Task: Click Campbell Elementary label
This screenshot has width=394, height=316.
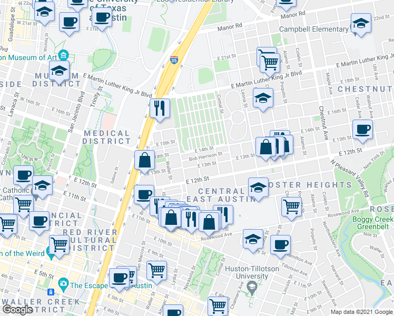Action: tap(314, 29)
